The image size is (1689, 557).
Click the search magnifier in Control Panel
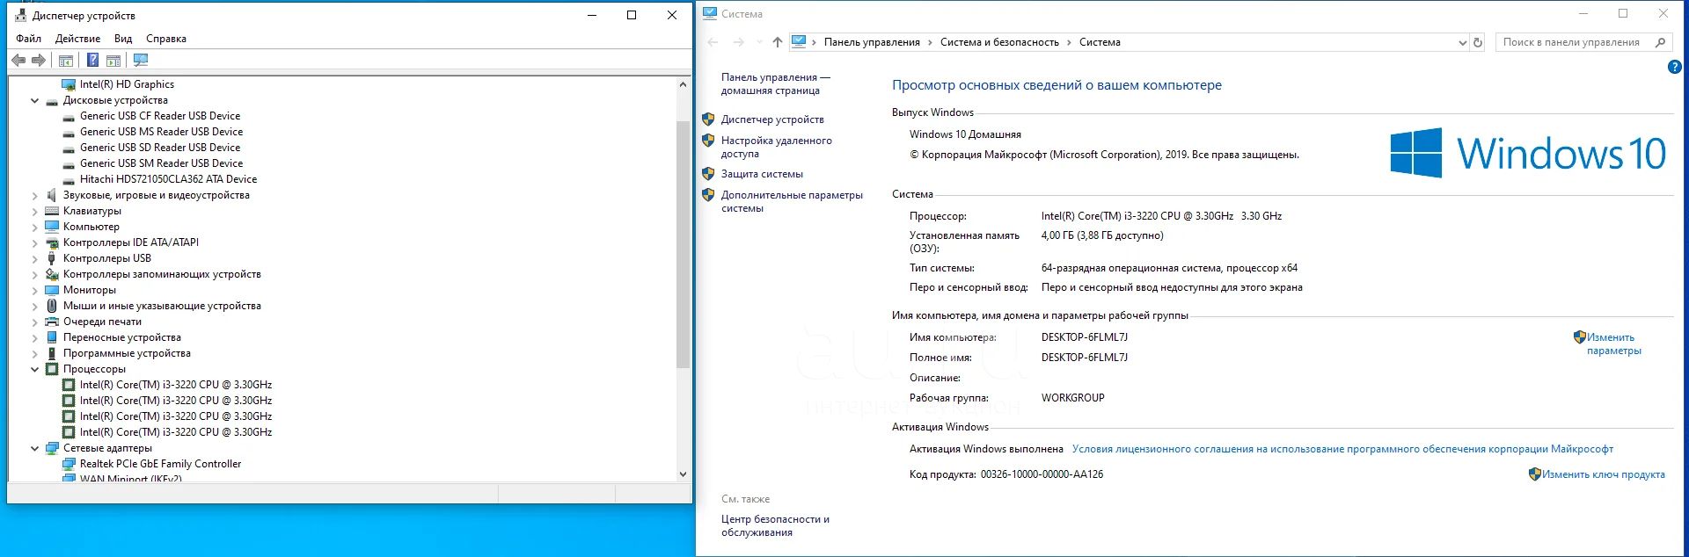(x=1660, y=42)
